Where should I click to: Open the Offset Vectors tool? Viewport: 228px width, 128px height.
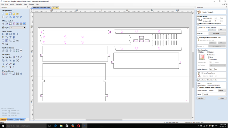3,74
